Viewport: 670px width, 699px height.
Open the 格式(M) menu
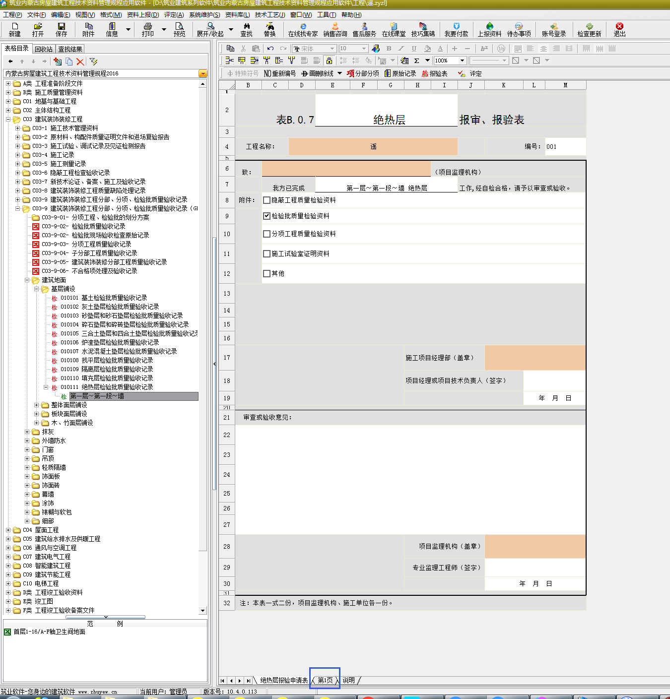point(111,15)
